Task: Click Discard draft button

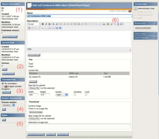Action: point(63,134)
